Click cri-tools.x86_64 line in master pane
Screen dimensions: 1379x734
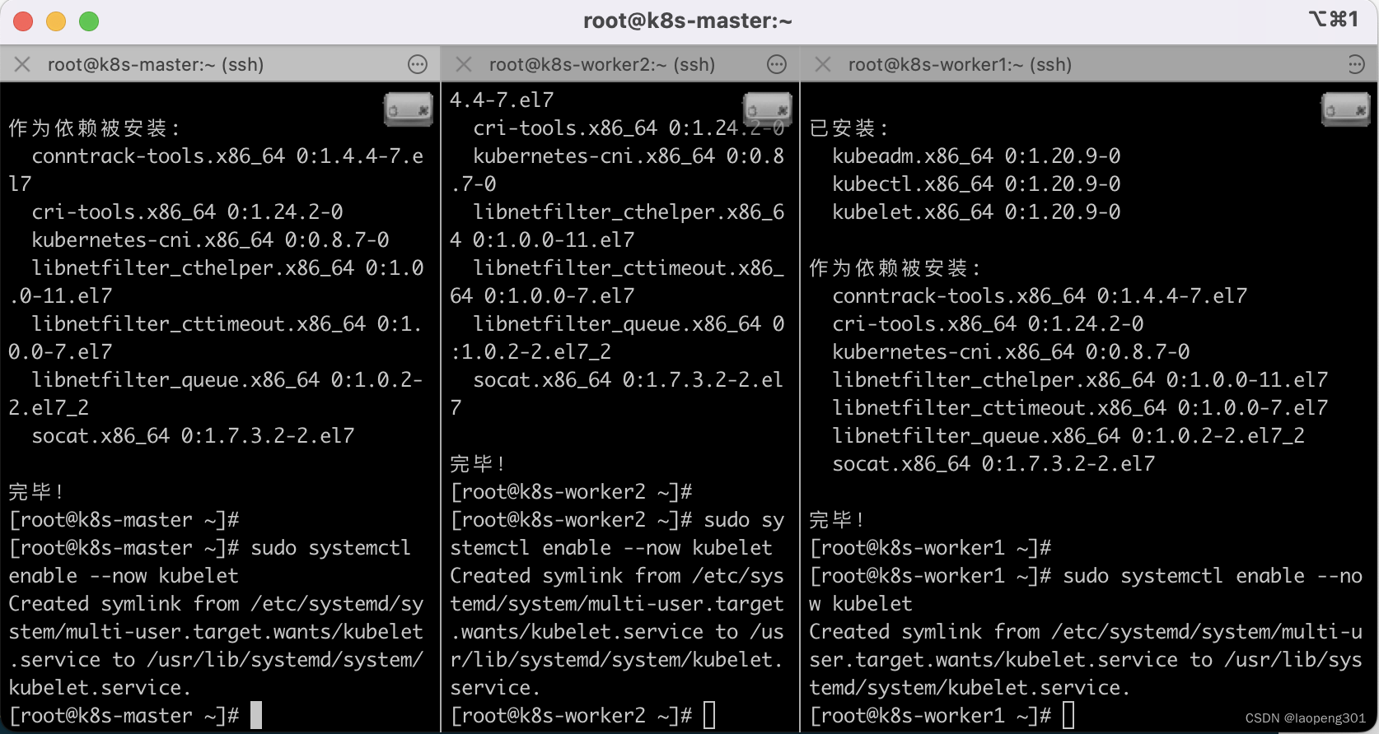(187, 211)
